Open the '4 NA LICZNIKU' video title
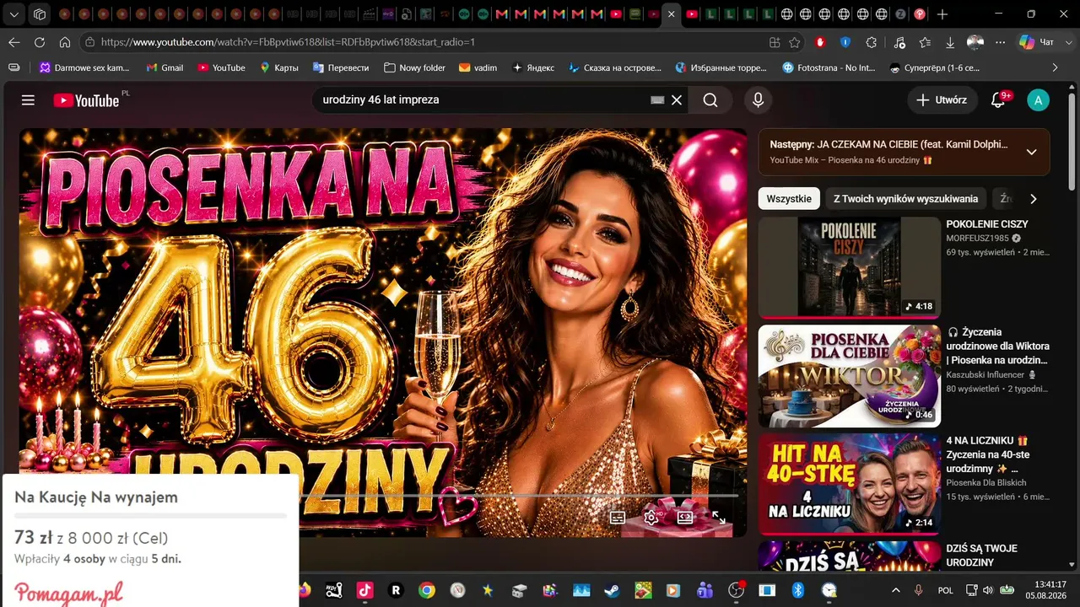Viewport: 1080px width, 607px height. (x=988, y=454)
